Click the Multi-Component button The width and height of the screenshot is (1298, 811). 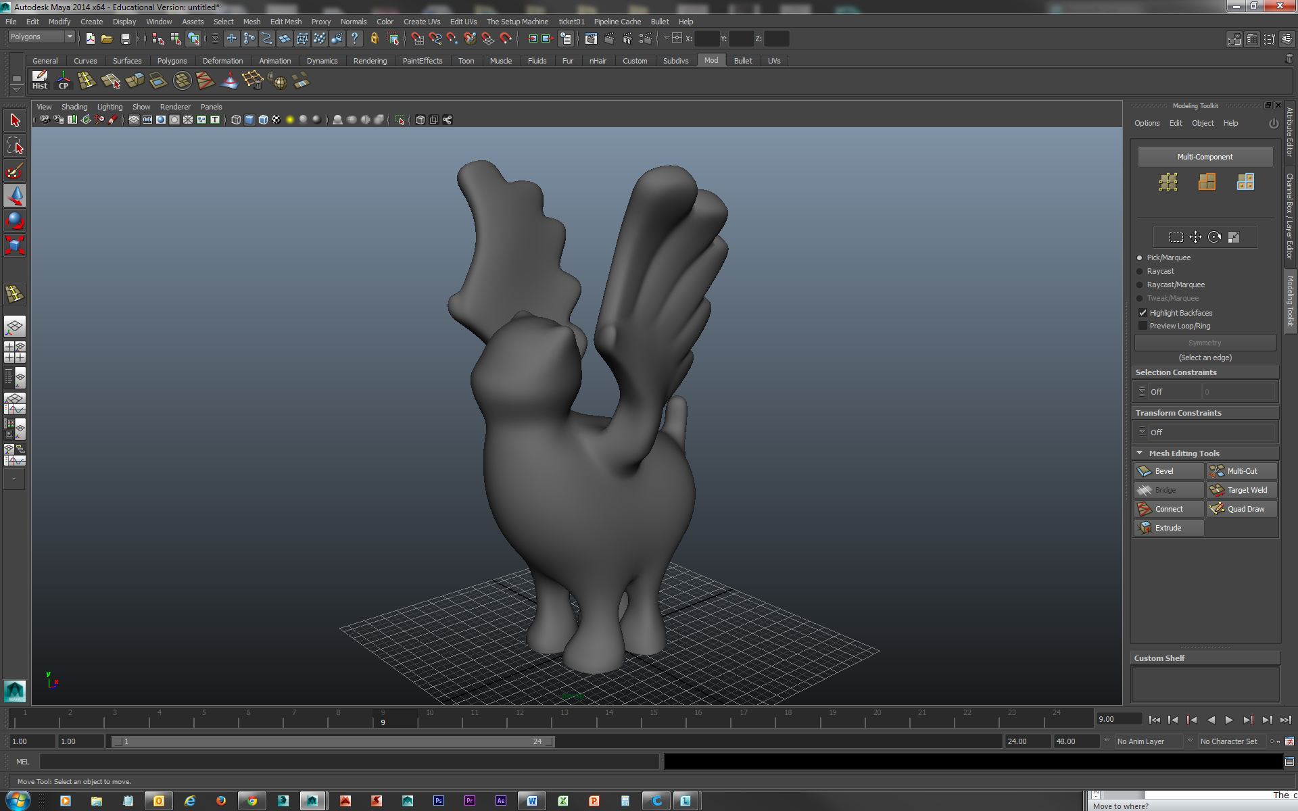click(x=1205, y=157)
